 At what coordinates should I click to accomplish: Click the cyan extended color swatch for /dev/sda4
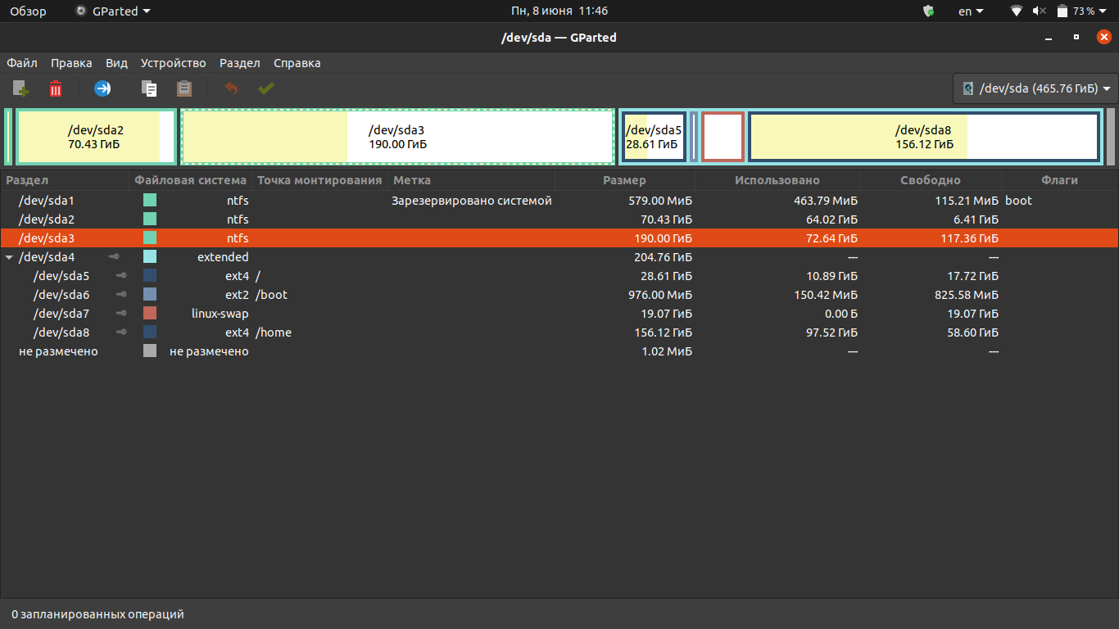click(150, 256)
